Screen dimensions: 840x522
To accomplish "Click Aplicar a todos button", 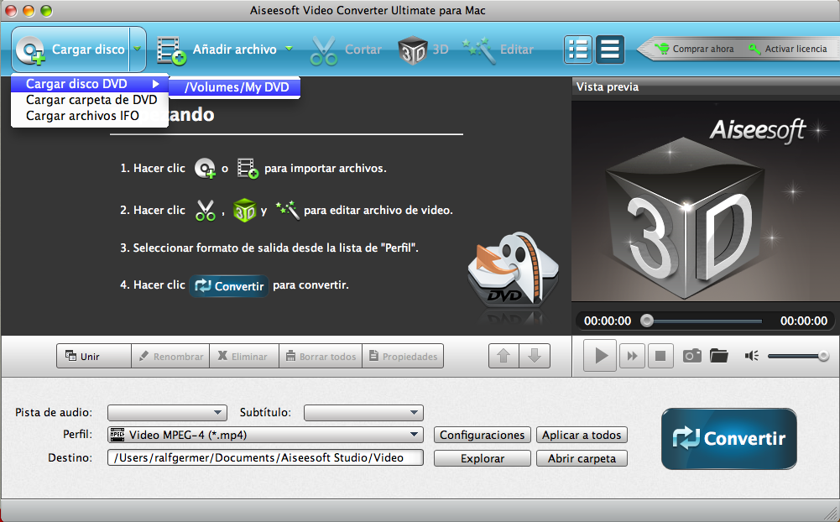I will coord(582,436).
